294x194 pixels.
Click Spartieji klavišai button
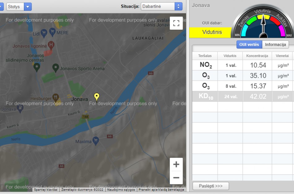[x=46, y=190]
